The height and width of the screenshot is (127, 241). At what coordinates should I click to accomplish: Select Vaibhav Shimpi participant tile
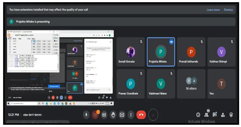tap(221, 52)
